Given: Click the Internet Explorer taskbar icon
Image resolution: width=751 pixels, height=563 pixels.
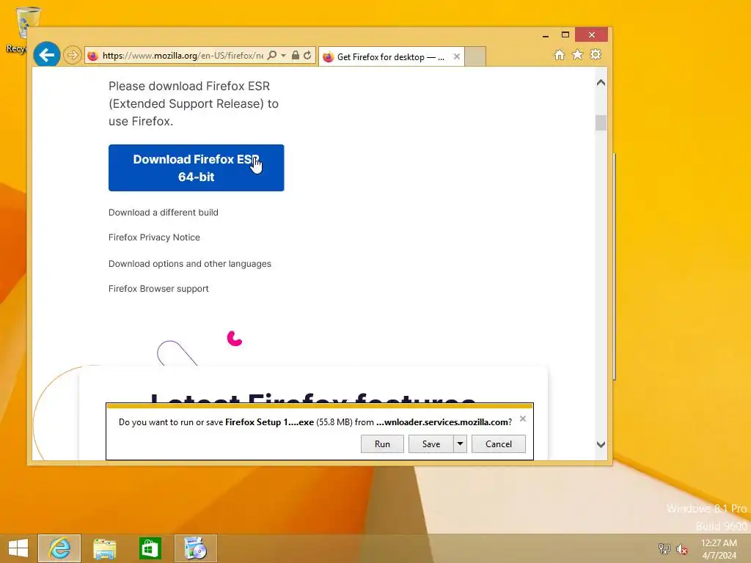Looking at the screenshot, I should click(x=59, y=548).
